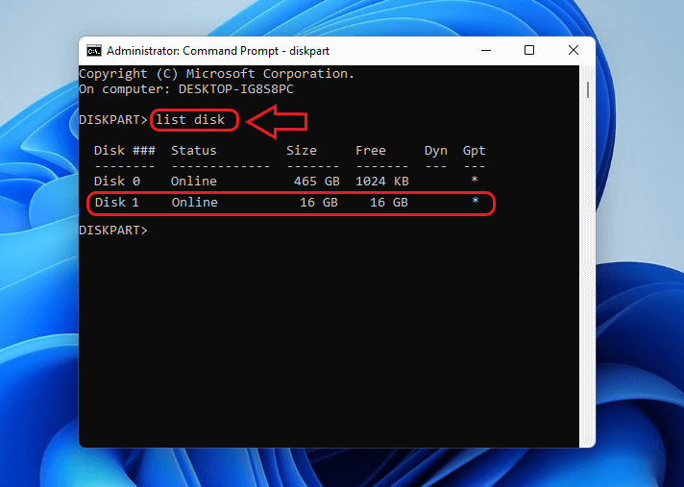Click the Online status of Disk 1

click(195, 203)
